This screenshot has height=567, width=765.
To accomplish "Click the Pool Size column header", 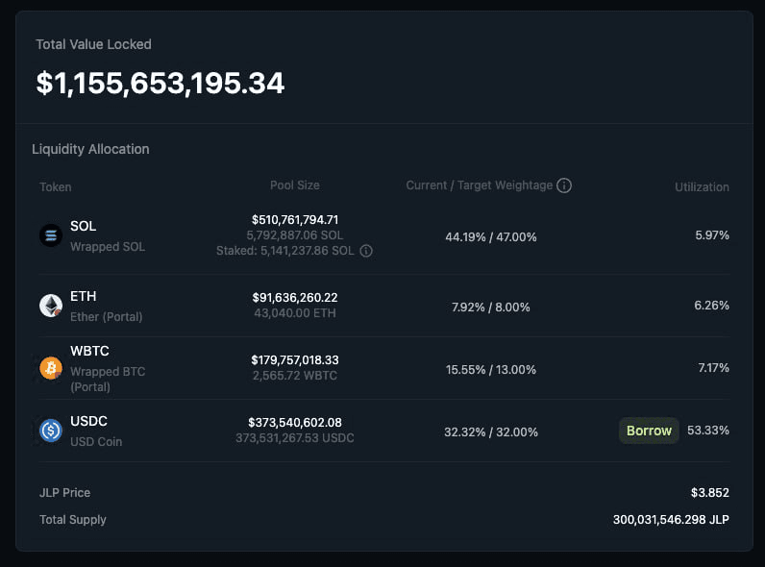I will 294,185.
